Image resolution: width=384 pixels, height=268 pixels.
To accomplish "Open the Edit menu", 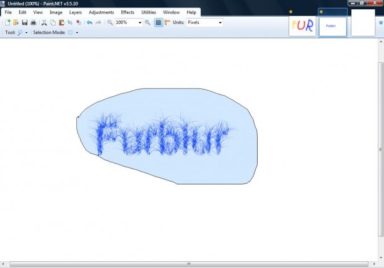I will tap(22, 12).
